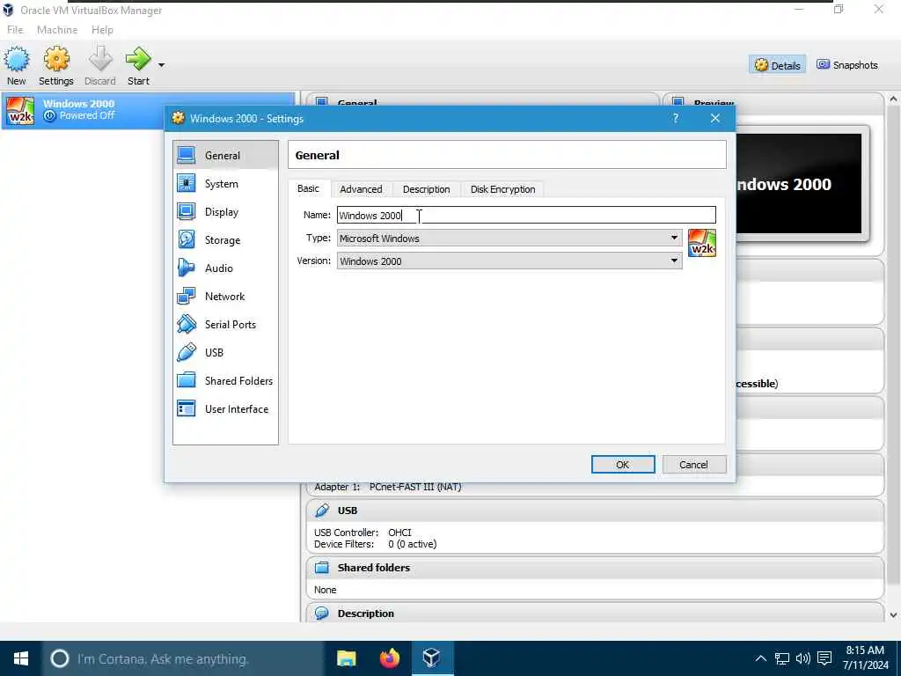Click the taskbar clock and date
Viewport: 901px width, 676px height.
coord(866,658)
